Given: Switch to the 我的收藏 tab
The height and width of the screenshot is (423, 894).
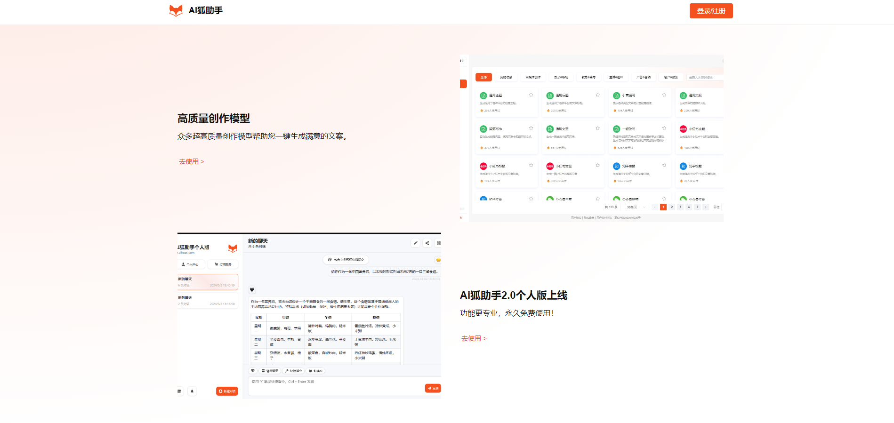Looking at the screenshot, I should click(506, 77).
